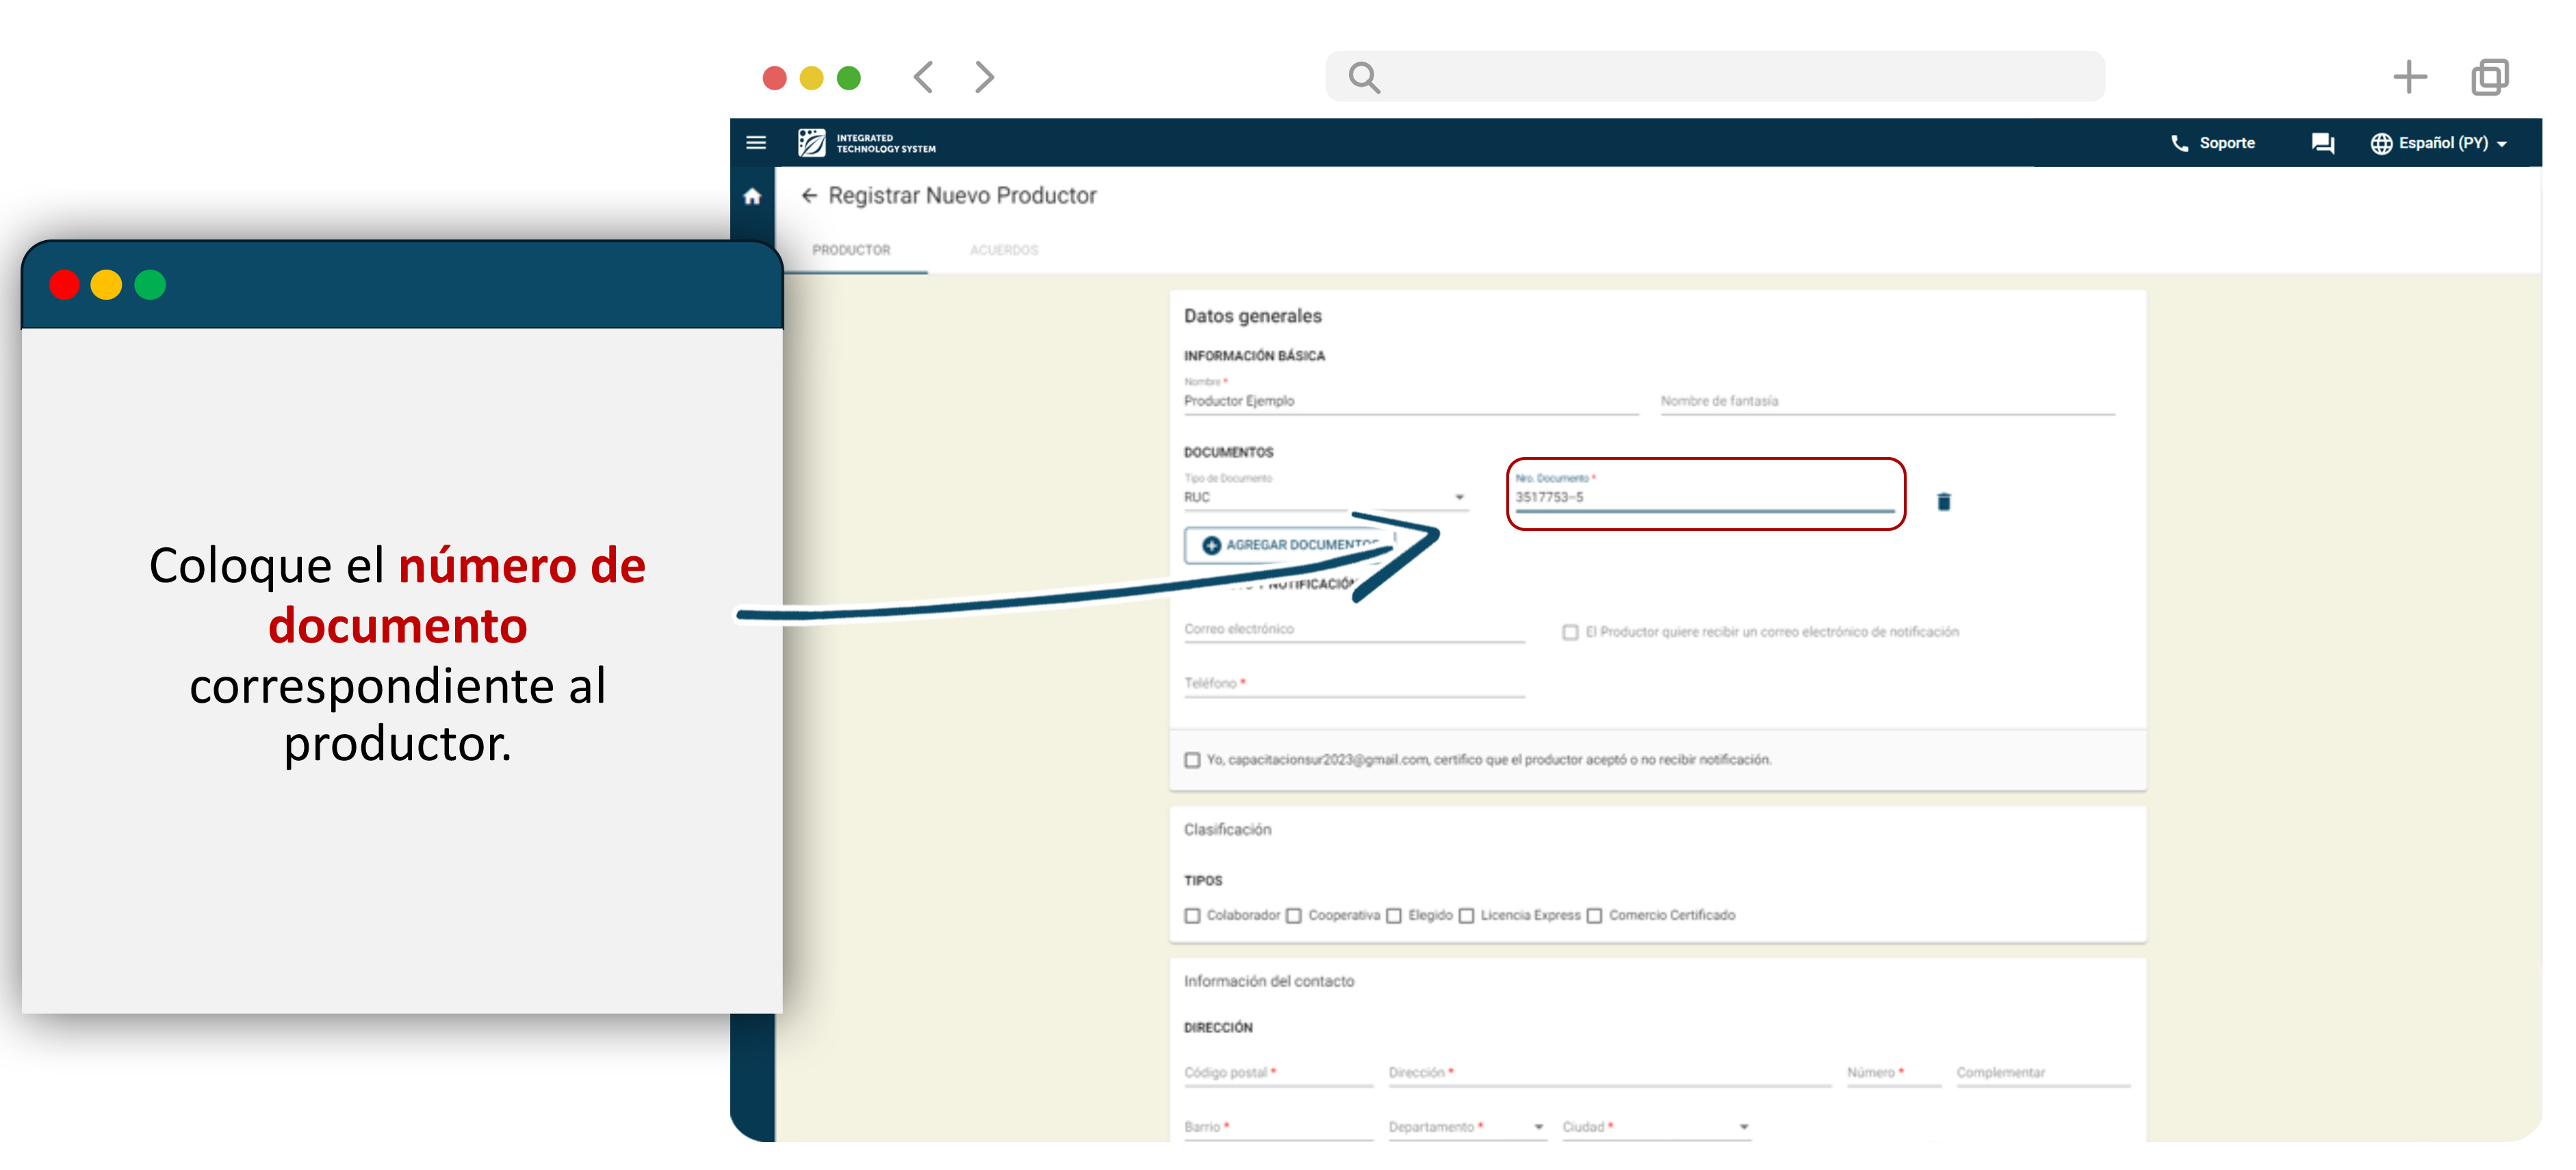
Task: Delete the document with trash icon
Action: click(1943, 502)
